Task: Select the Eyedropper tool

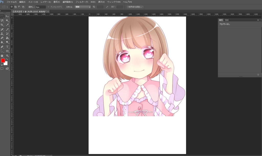Action: (7, 25)
